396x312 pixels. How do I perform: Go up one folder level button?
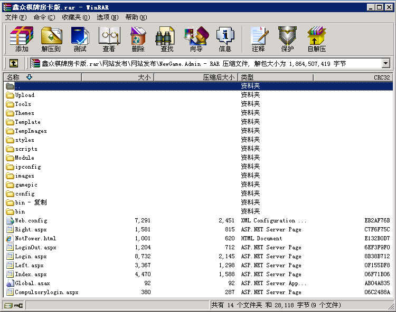coord(14,63)
